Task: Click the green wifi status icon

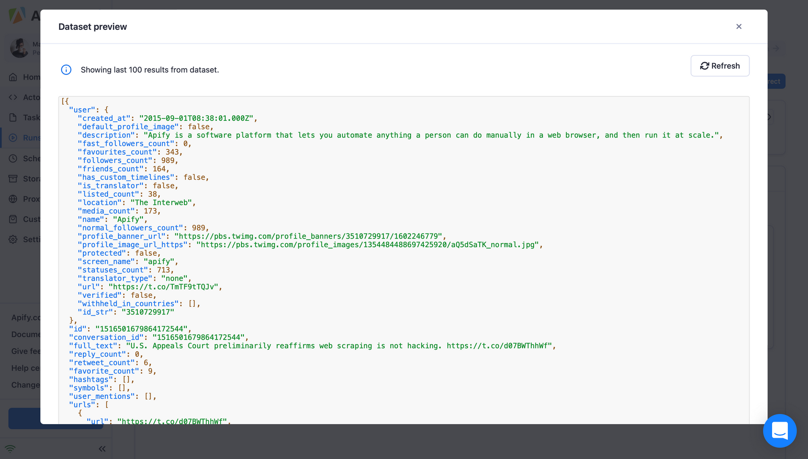Action: 10,448
